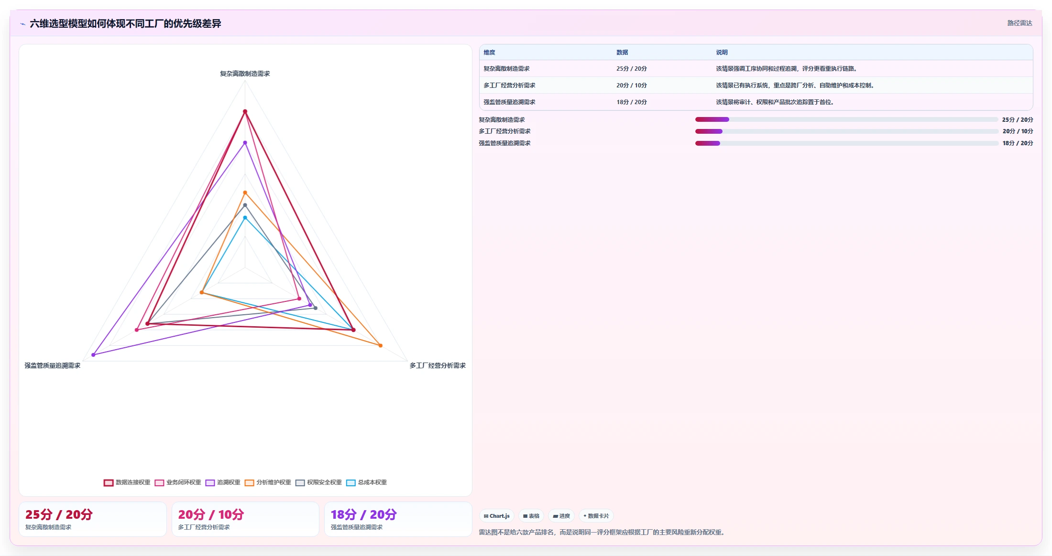
Task: Click the 强监管质量追溯需求 progress bar
Action: point(846,143)
